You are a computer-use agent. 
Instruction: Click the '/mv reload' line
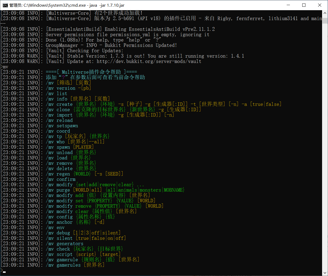36,120
